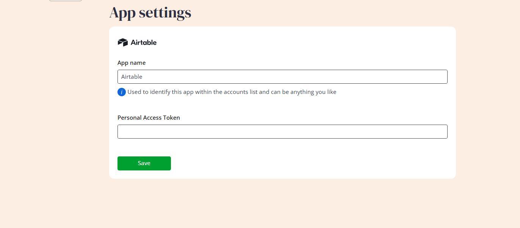The width and height of the screenshot is (520, 228).
Task: Click the 'Personal Access Token' label
Action: pyautogui.click(x=149, y=118)
